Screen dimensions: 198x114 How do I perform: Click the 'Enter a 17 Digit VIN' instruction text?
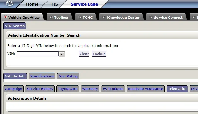(x=63, y=46)
